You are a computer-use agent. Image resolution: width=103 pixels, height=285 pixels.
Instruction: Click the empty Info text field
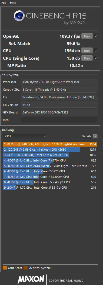point(59,120)
